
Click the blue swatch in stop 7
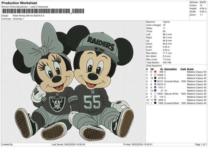coord(155,90)
